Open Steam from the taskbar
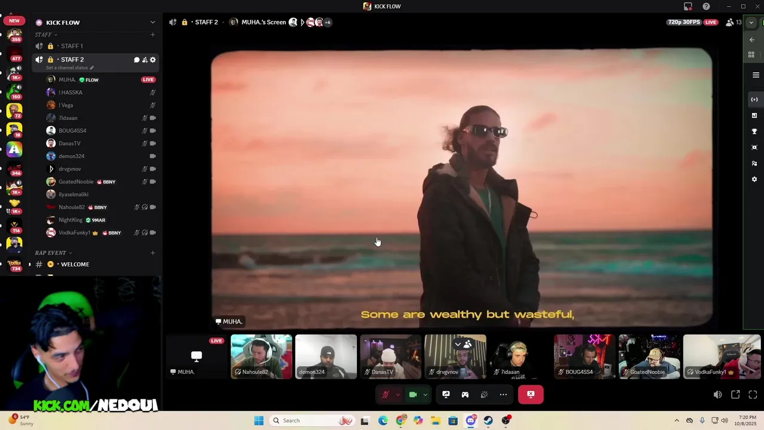The width and height of the screenshot is (764, 430). point(488,420)
